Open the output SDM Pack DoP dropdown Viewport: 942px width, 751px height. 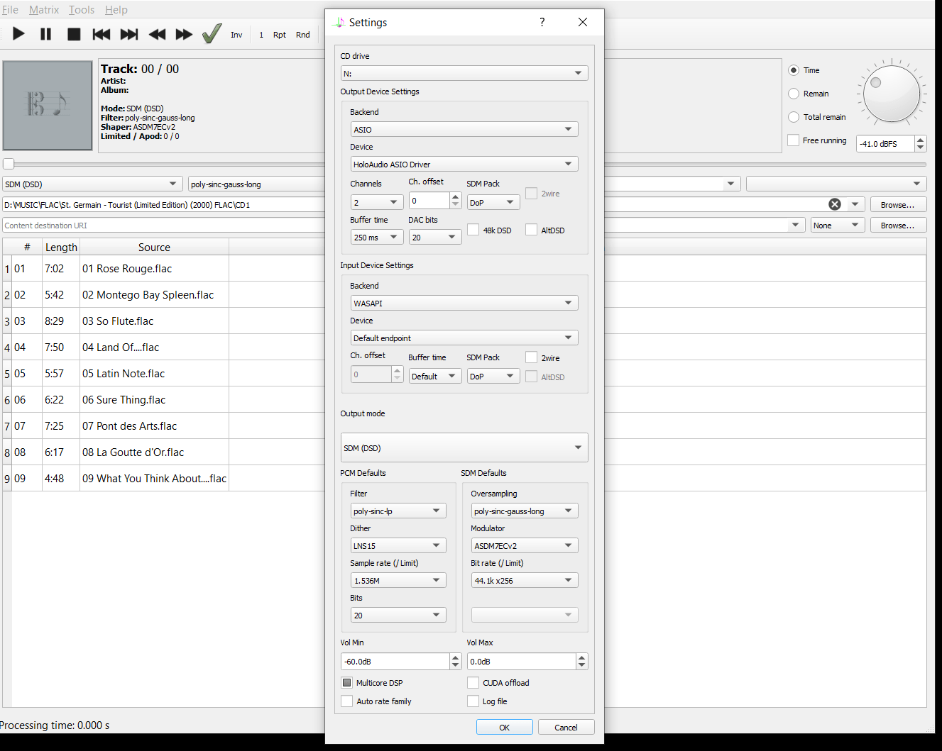click(x=493, y=202)
